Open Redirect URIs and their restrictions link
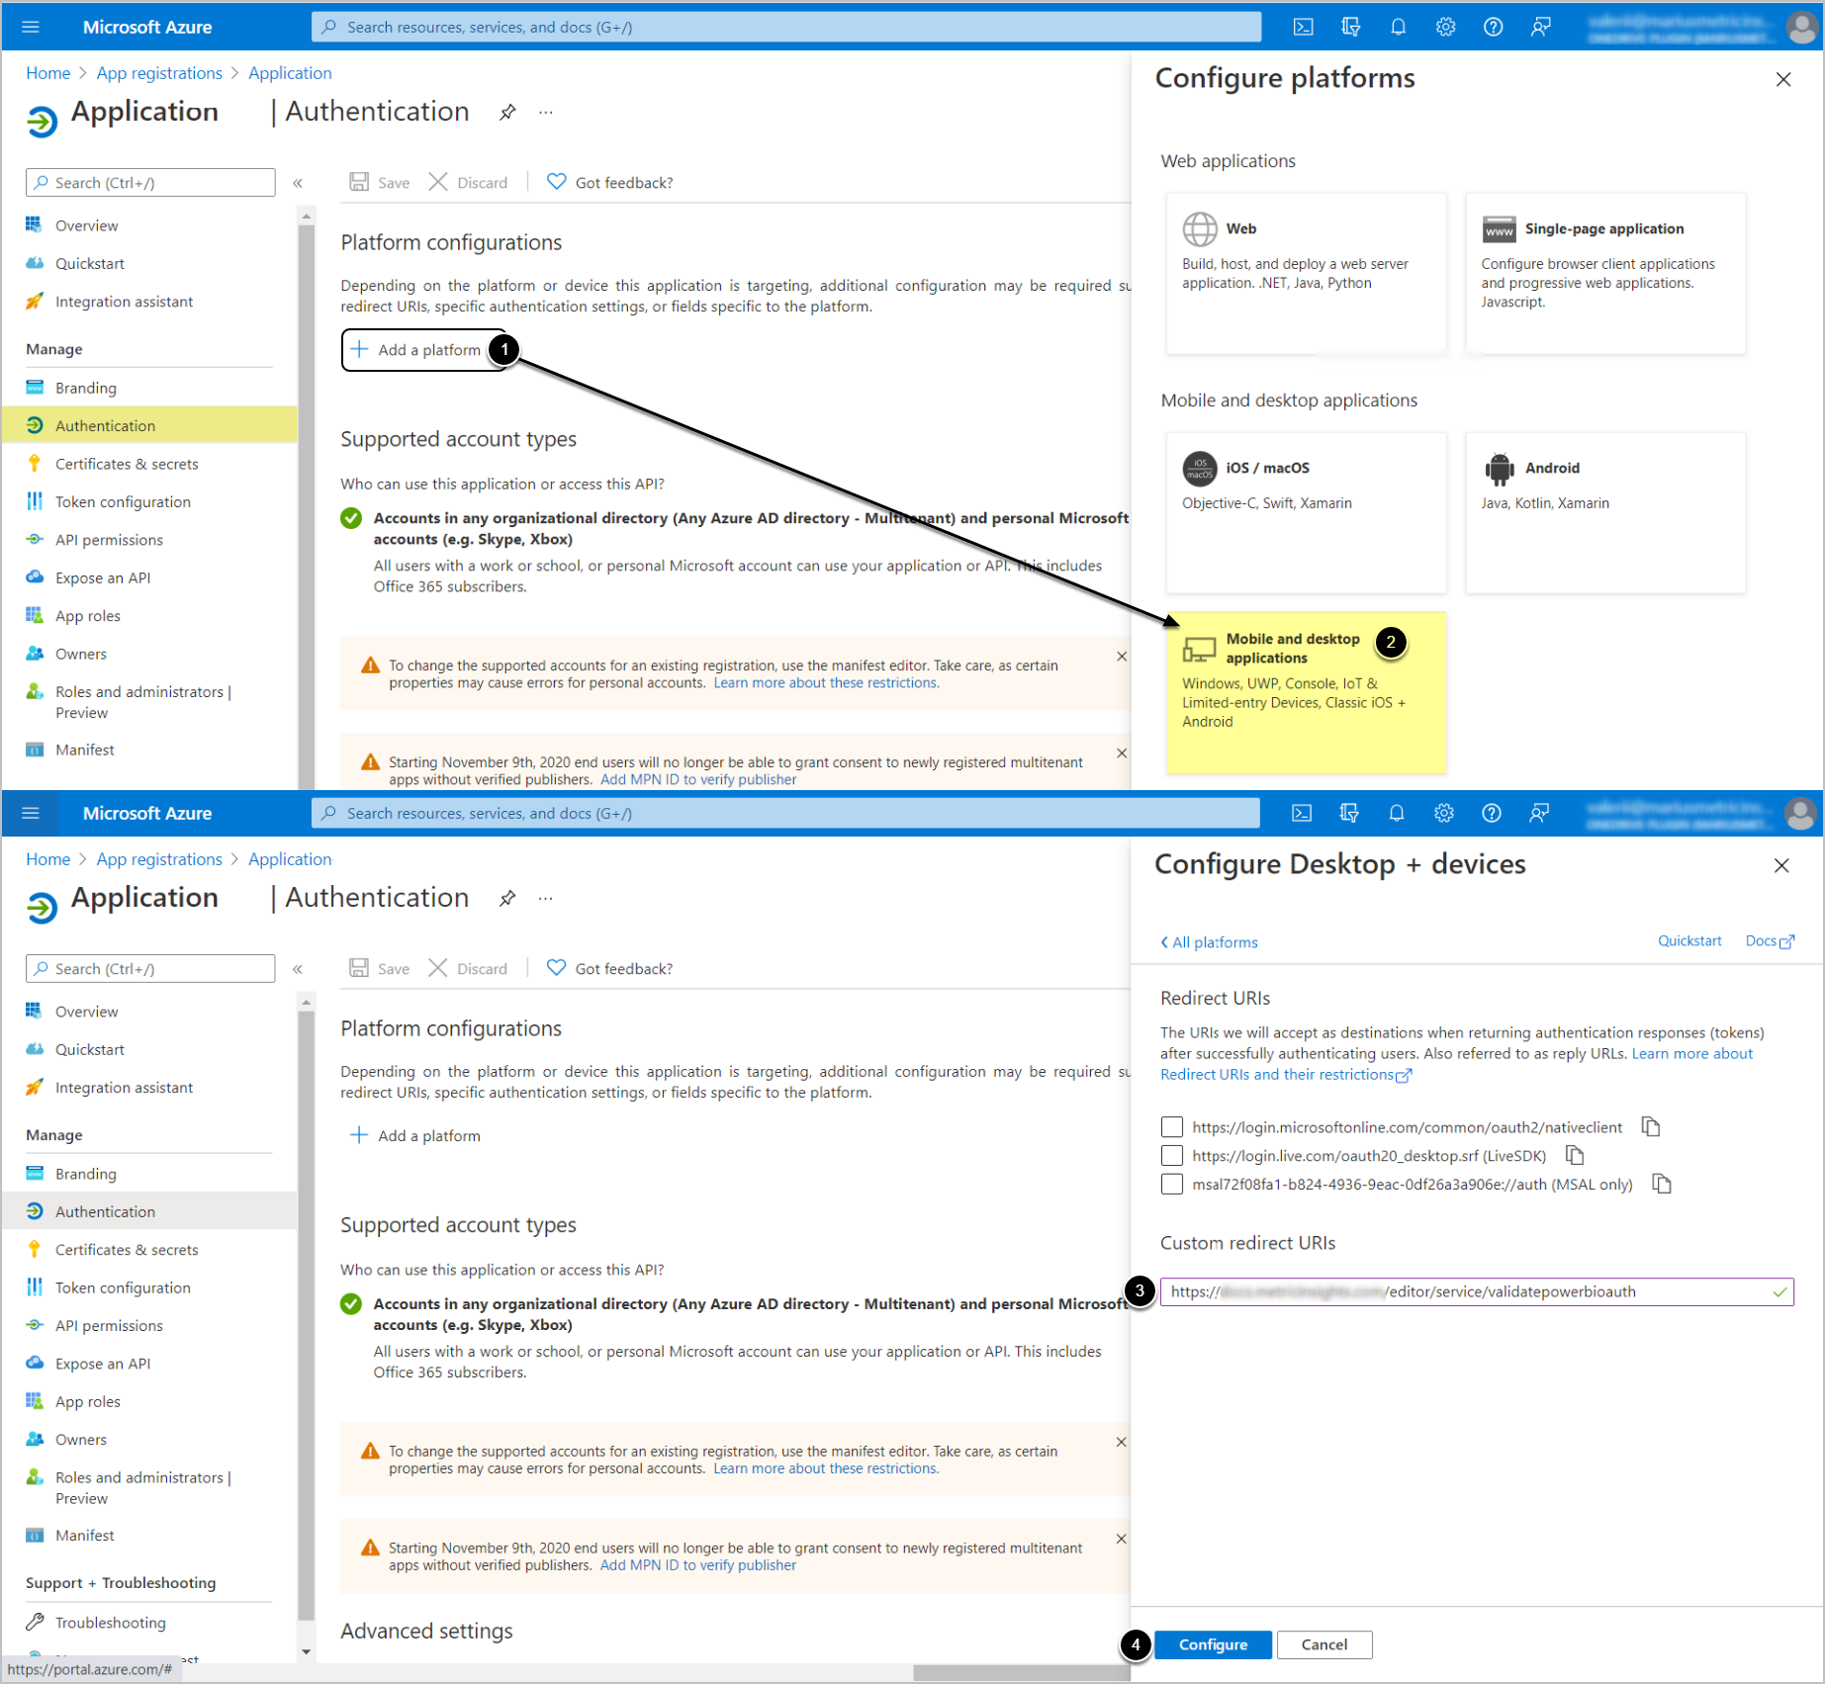This screenshot has height=1684, width=1825. coord(1286,1075)
